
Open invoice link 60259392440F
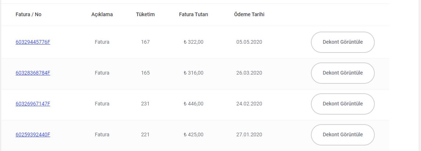click(x=33, y=134)
